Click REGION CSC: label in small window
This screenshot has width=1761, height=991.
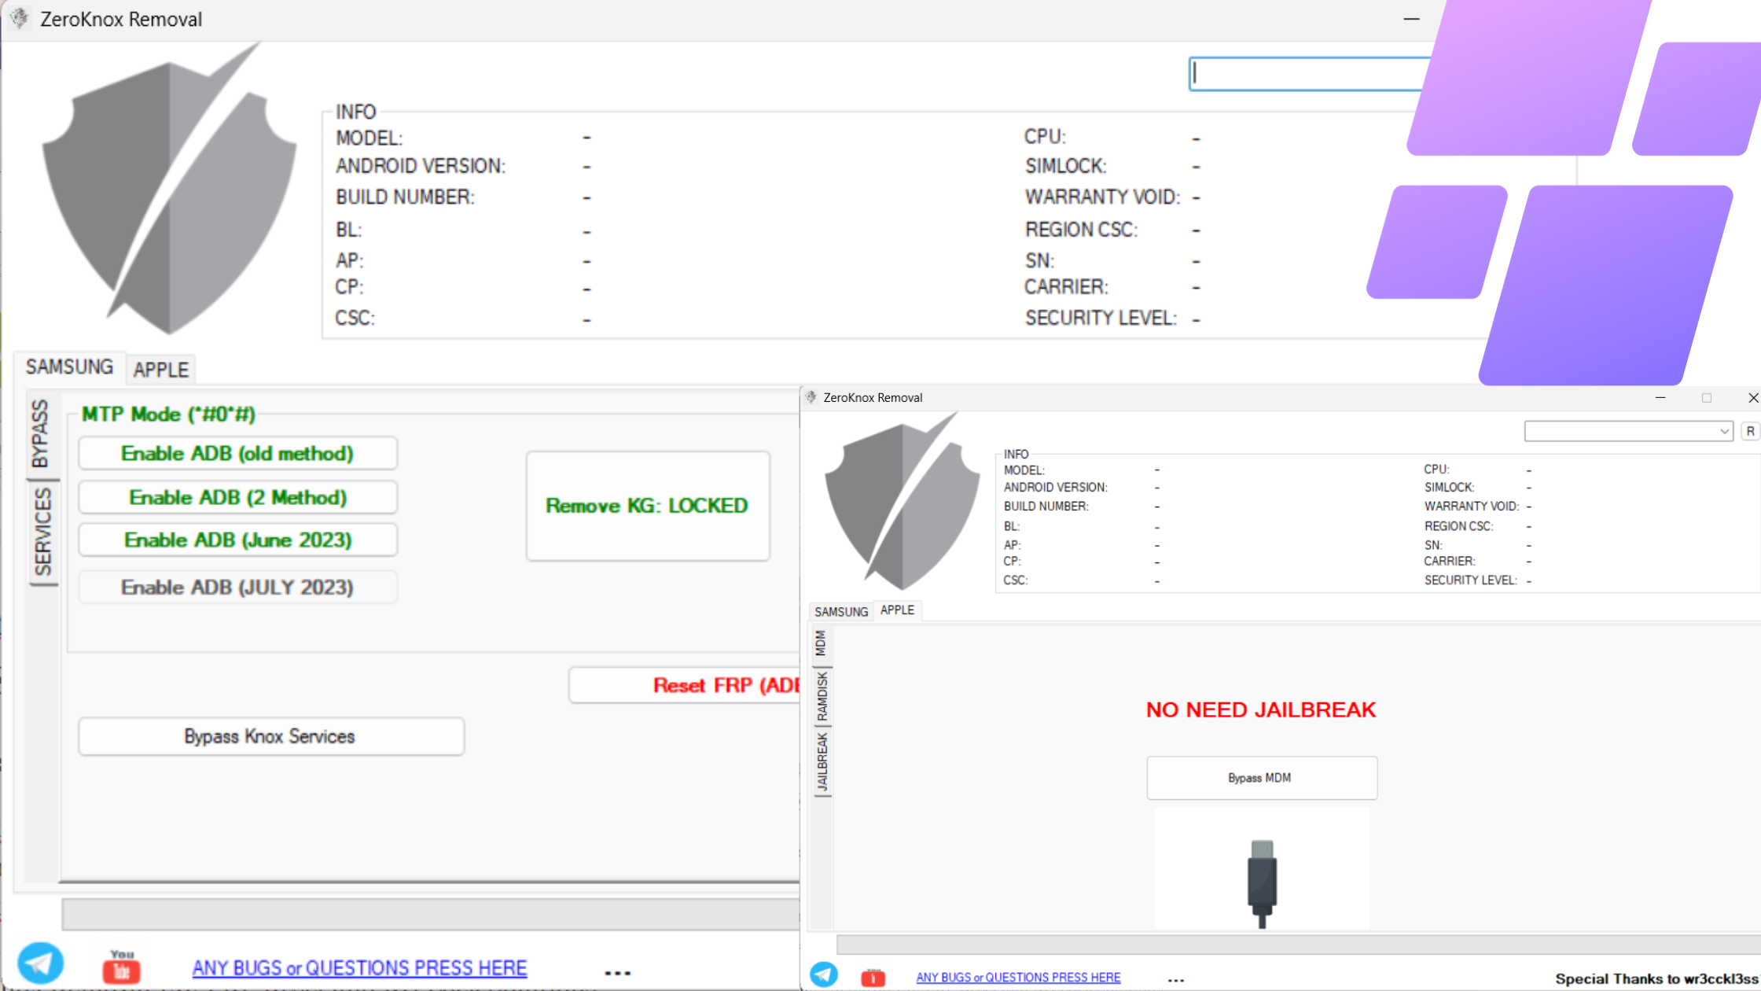(x=1458, y=526)
